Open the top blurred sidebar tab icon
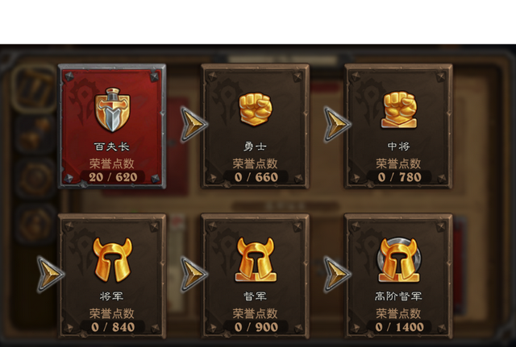This screenshot has width=516, height=347. pos(35,88)
